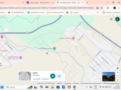Open Casa Nueva en Plott bookmark
Viewport: 121px width, 90px height.
click(x=36, y=12)
